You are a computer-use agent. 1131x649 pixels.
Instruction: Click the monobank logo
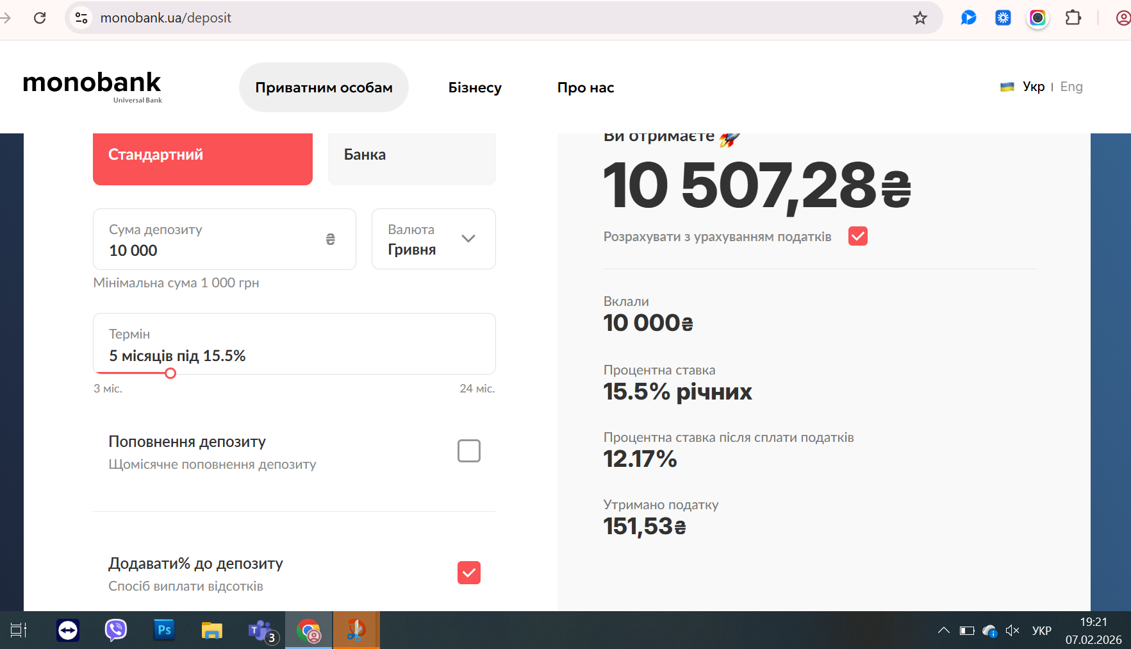click(x=92, y=86)
